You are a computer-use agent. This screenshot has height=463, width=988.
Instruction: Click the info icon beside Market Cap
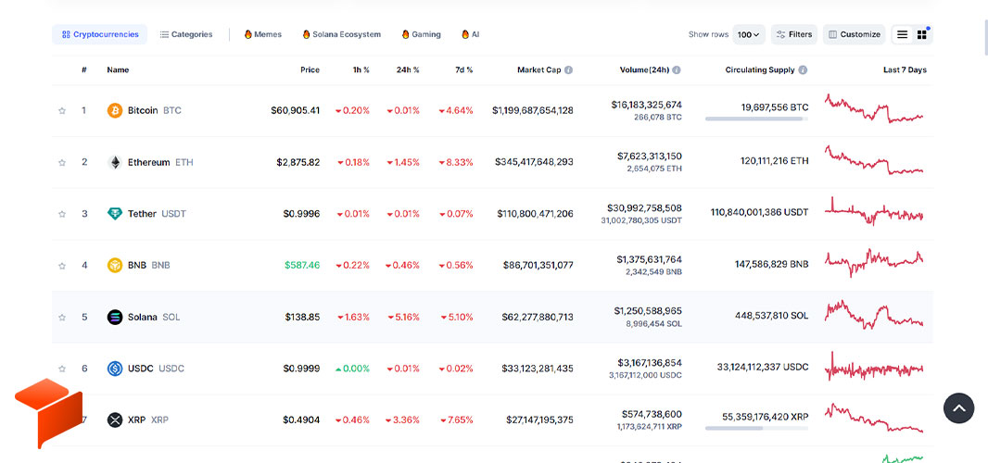pos(568,70)
